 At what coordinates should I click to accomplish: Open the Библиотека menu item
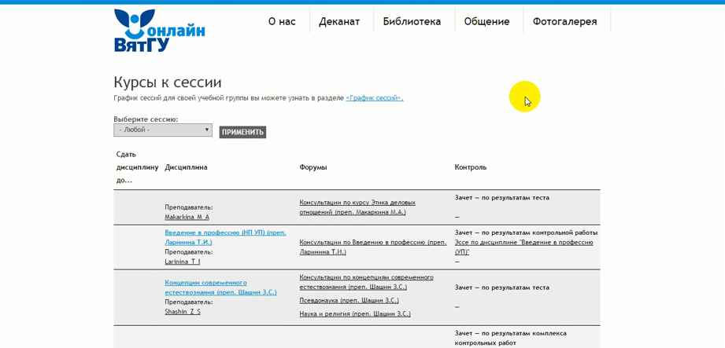pyautogui.click(x=412, y=21)
